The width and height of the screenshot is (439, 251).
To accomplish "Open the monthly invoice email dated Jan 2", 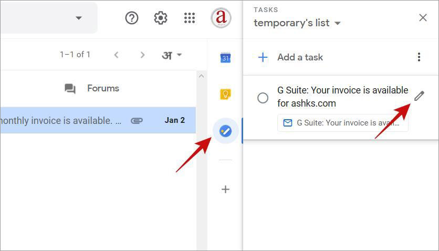I will (98, 120).
